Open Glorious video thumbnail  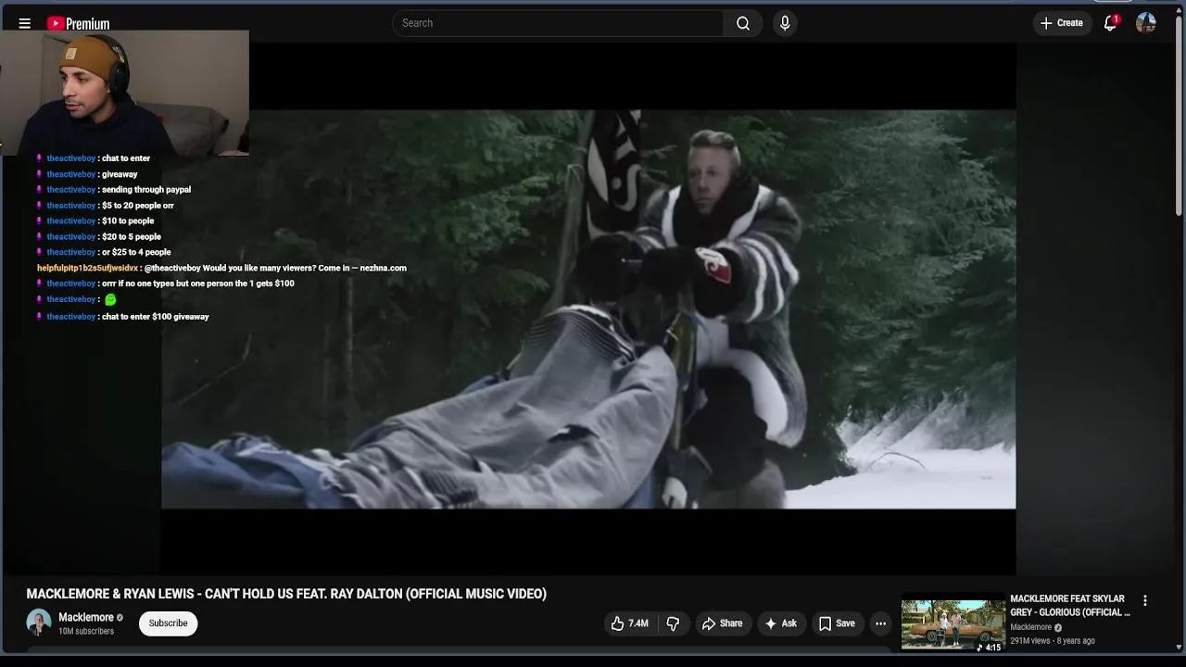(953, 625)
